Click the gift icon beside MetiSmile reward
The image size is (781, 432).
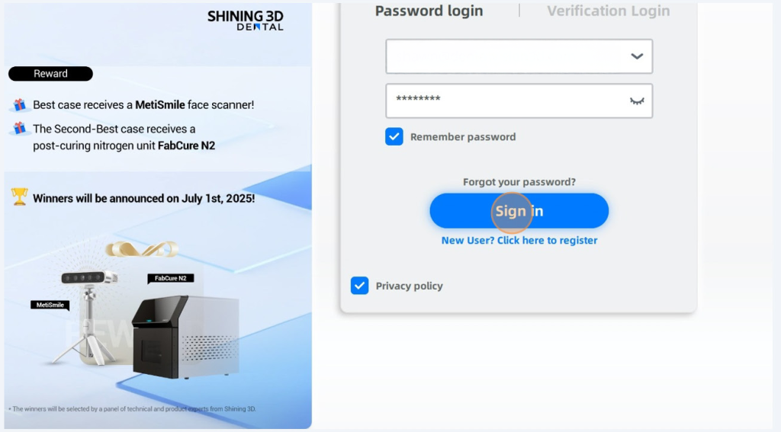[x=20, y=105]
